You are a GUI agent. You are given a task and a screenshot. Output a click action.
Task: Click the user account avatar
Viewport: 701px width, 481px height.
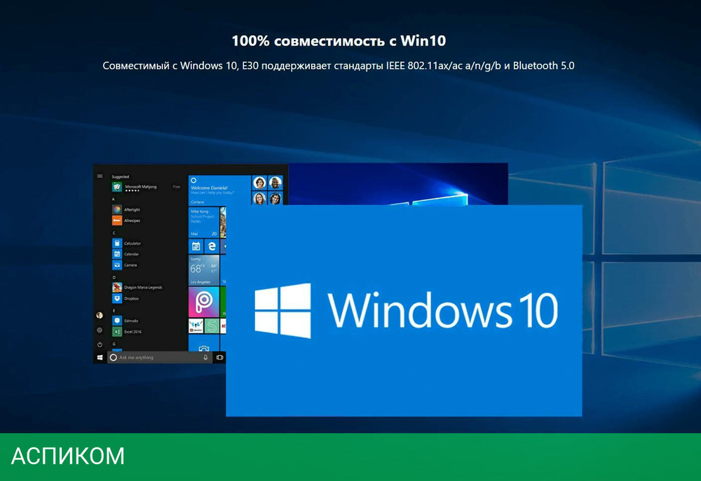coord(100,315)
